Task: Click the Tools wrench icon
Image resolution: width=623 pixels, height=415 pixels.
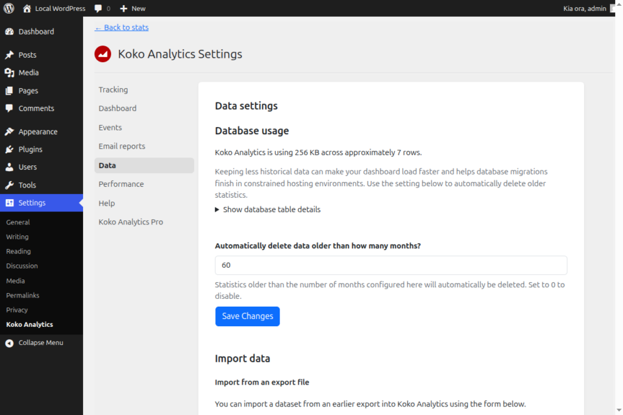Action: (9, 185)
